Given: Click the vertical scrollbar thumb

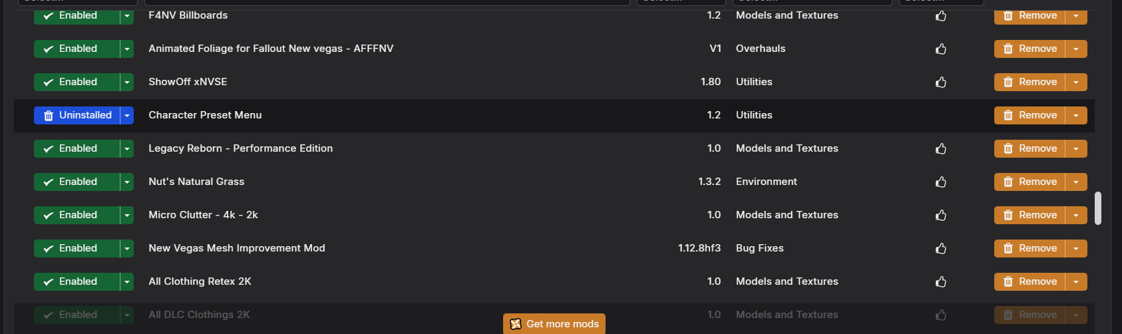Looking at the screenshot, I should coord(1098,208).
